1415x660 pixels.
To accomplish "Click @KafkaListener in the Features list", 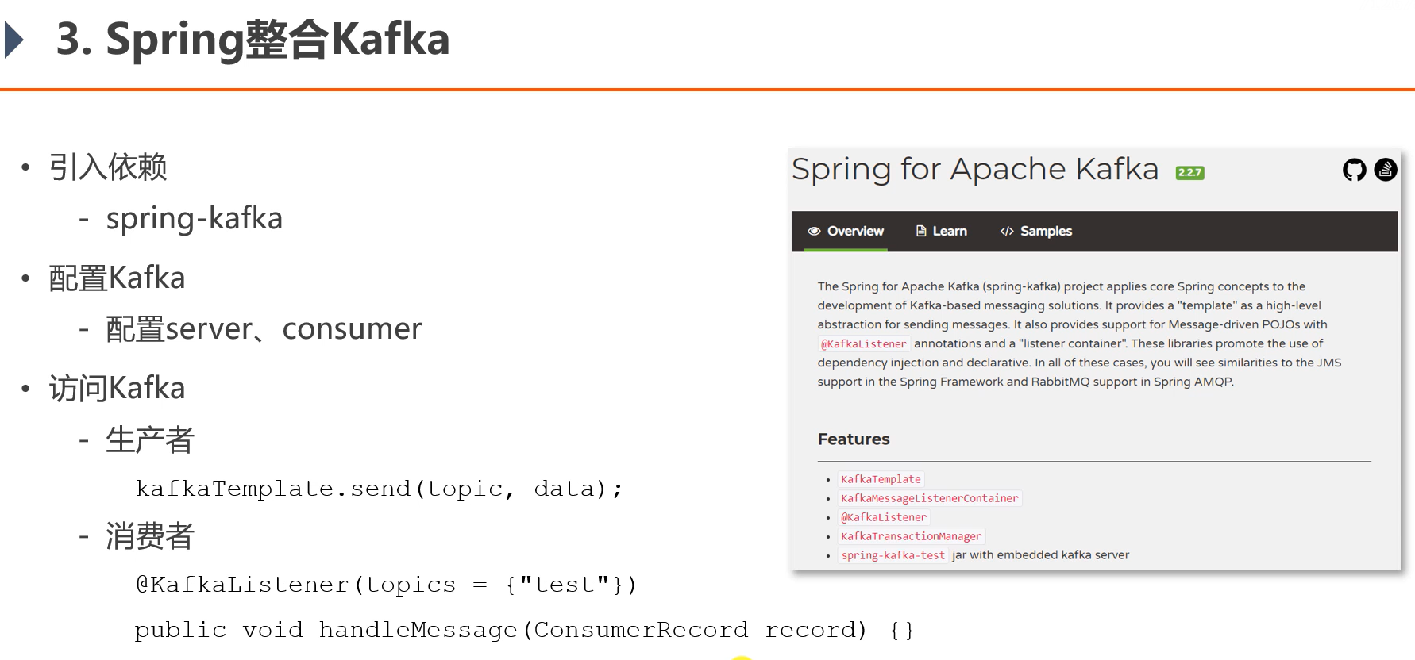I will [884, 517].
